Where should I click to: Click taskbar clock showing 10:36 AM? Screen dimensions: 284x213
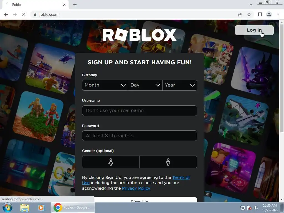pos(270,208)
